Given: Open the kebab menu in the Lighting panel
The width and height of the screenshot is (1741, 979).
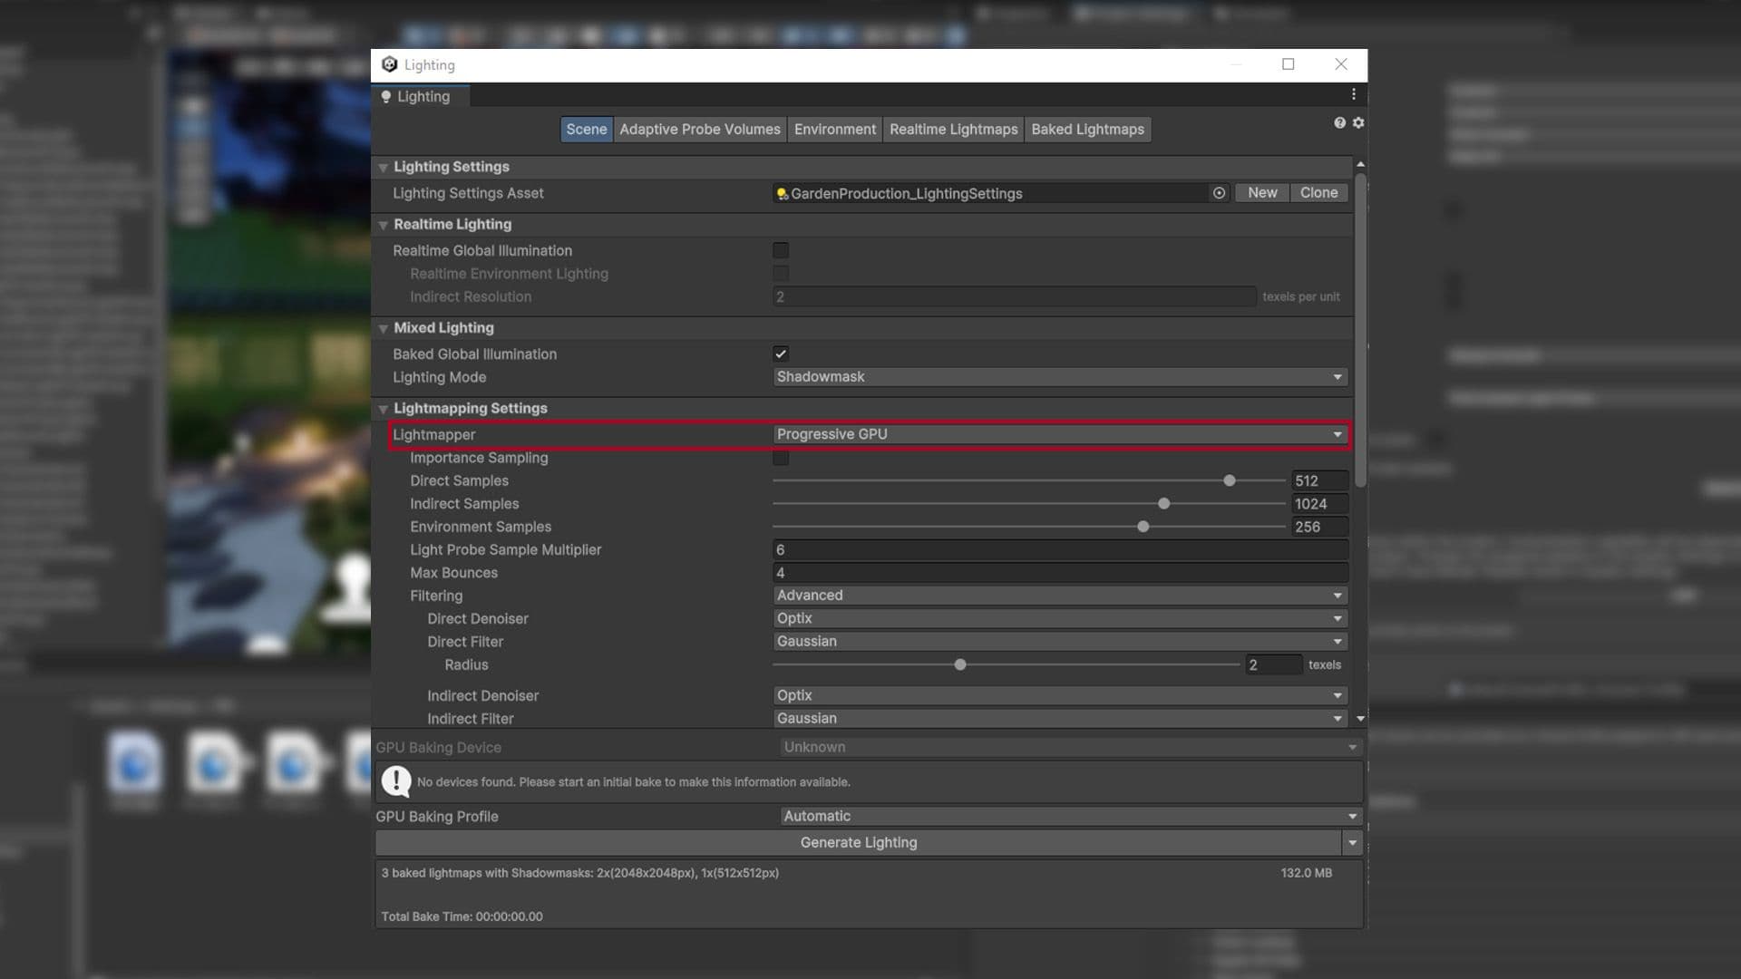Looking at the screenshot, I should [x=1353, y=93].
